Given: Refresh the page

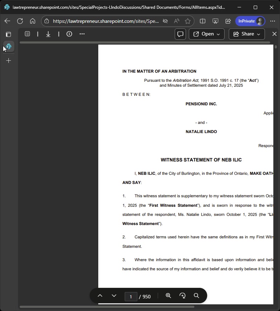Looking at the screenshot, I should (20, 21).
